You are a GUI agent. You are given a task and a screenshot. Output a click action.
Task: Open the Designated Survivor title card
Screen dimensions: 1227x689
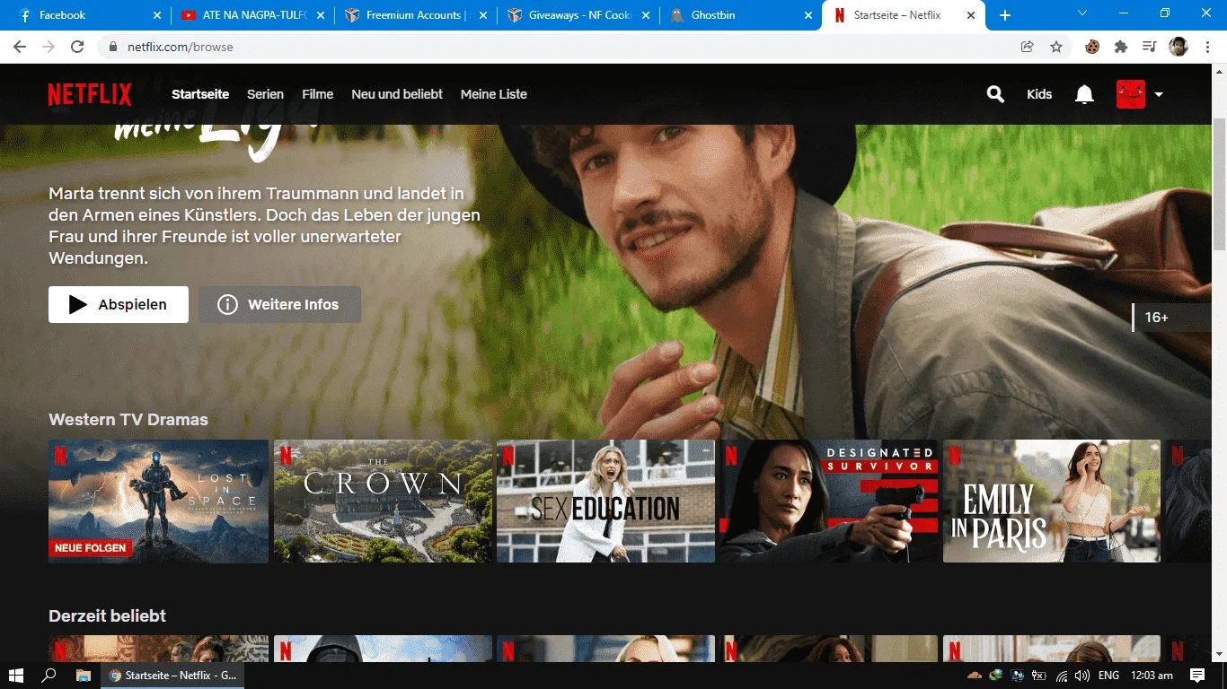(829, 501)
